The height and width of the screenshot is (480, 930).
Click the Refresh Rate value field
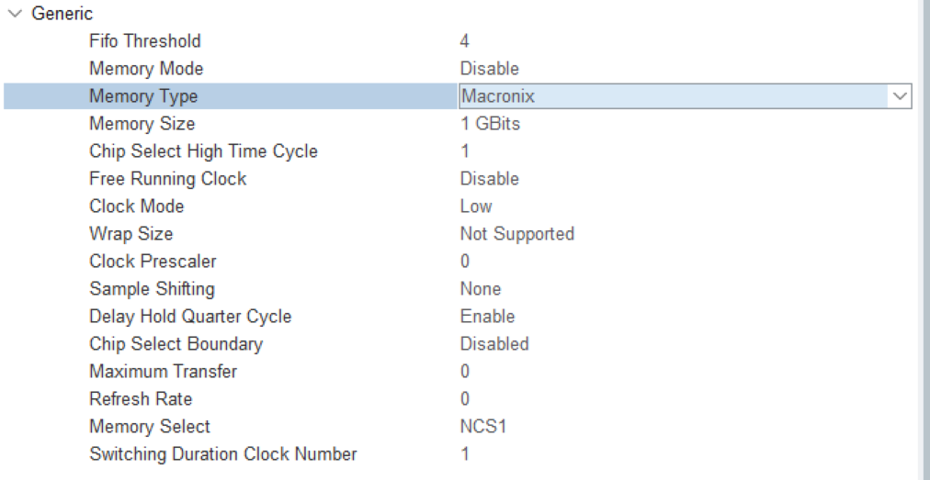coord(465,399)
